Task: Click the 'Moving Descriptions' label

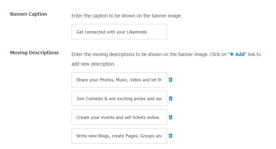Action: (x=34, y=53)
